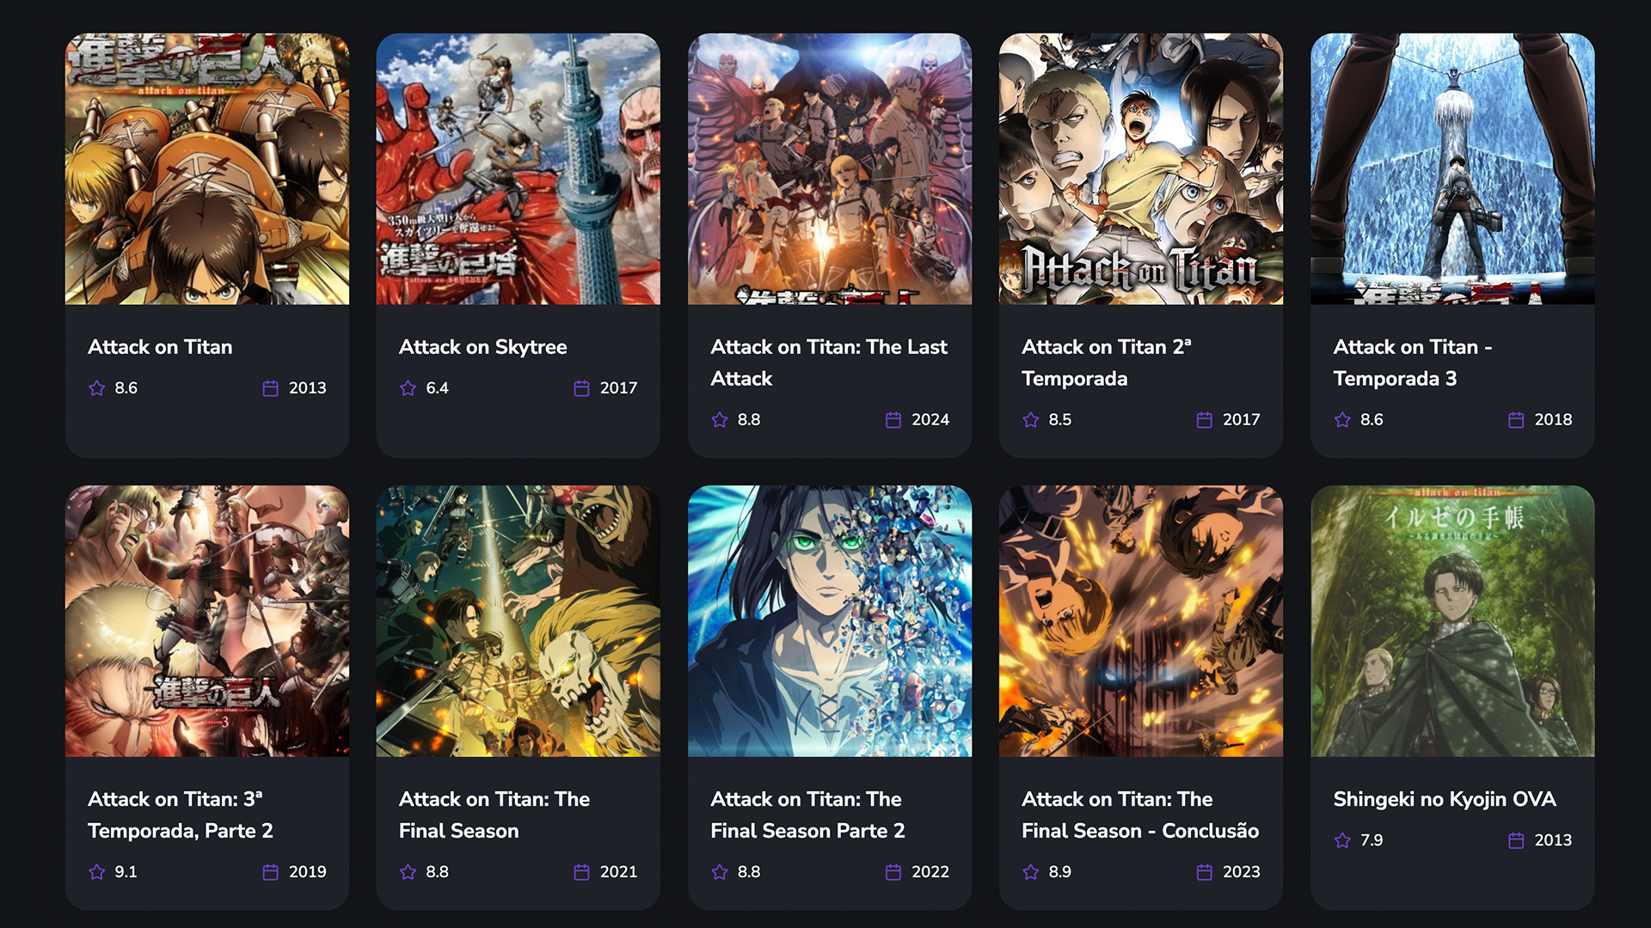The height and width of the screenshot is (928, 1651).
Task: Click the calendar icon beside 2024 on The Last Attack
Action: pos(893,420)
